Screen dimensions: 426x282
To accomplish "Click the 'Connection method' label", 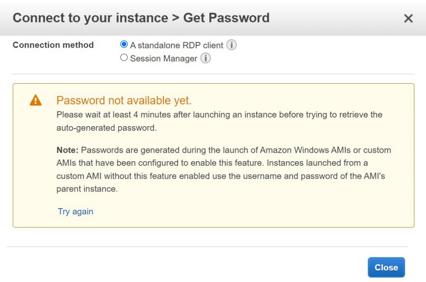I will pyautogui.click(x=53, y=45).
